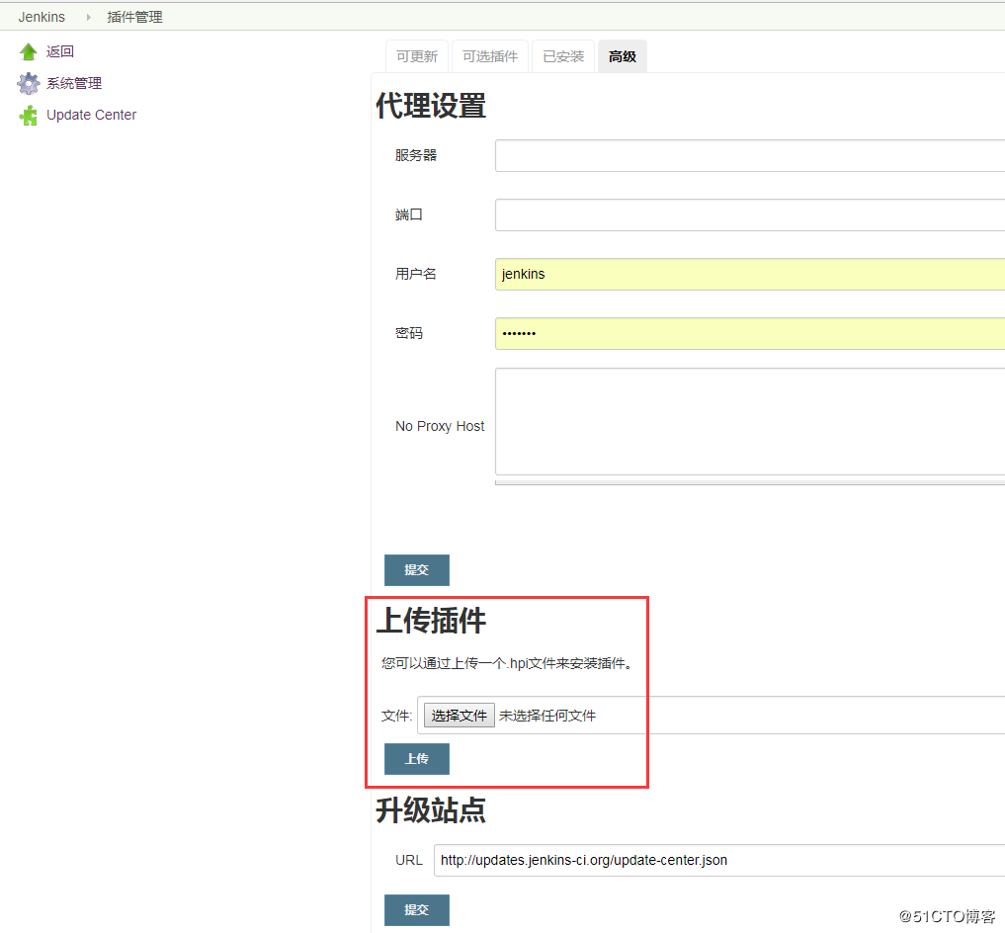The width and height of the screenshot is (1005, 933).
Task: Submit proxy settings with 提交 button
Action: coord(417,570)
